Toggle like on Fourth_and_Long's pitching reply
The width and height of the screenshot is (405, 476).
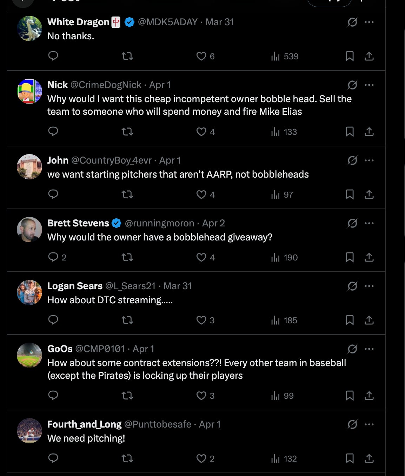click(x=201, y=458)
